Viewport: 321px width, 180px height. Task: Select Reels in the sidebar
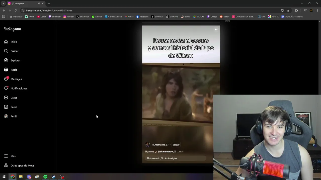(x=11, y=70)
